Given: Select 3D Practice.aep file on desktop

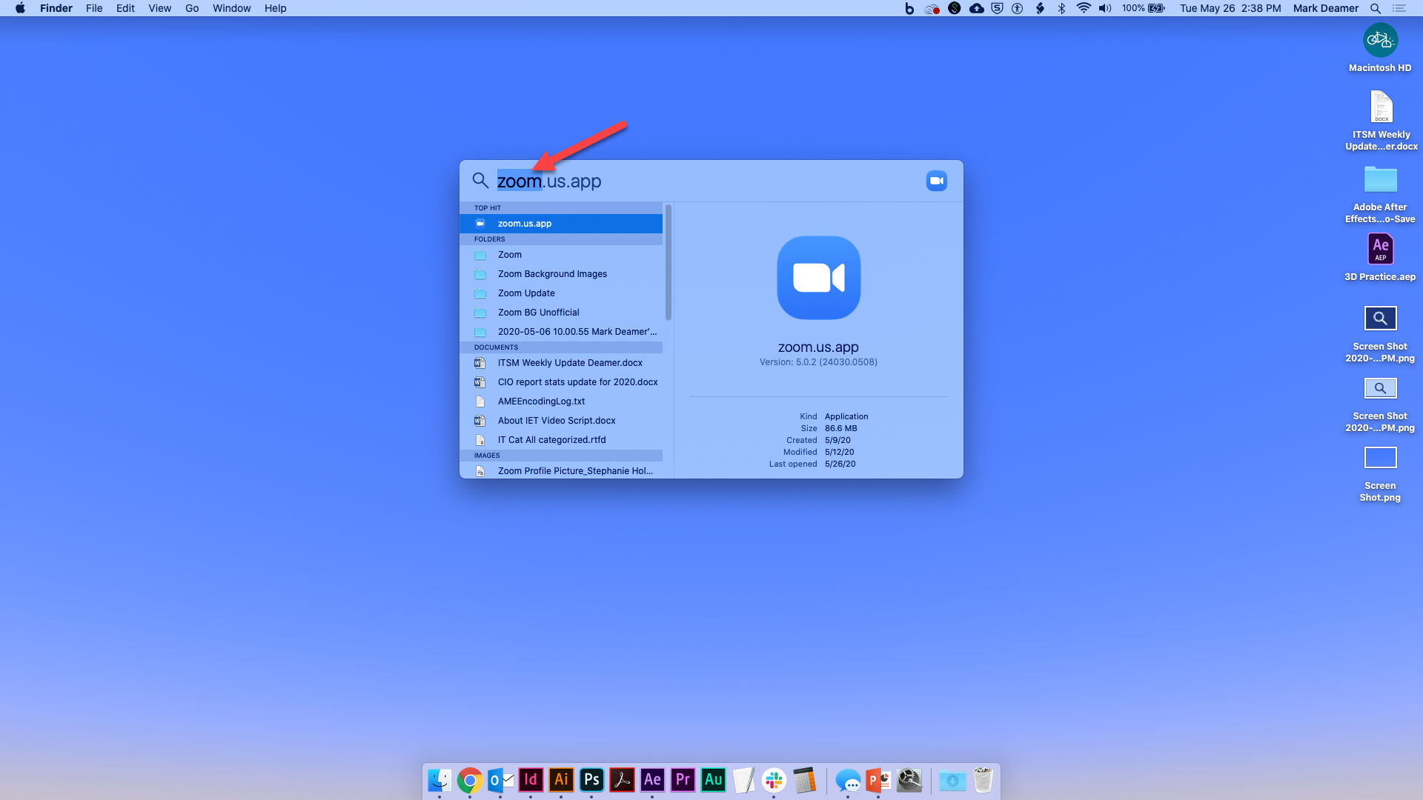Looking at the screenshot, I should coord(1380,257).
